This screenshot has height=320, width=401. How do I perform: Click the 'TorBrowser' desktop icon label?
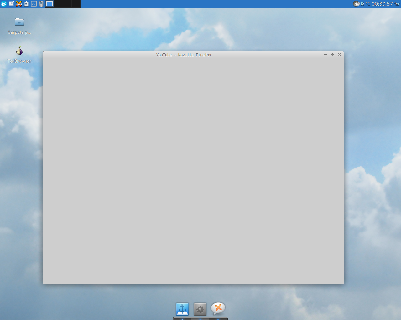pos(19,61)
